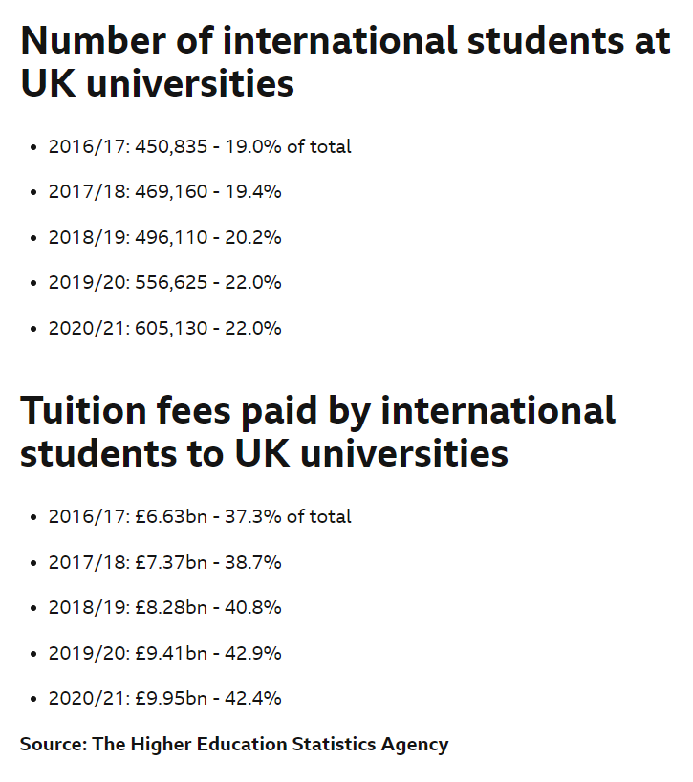Click the bullet before 2020/21: £9.95bn
The width and height of the screenshot is (693, 782).
[x=33, y=699]
